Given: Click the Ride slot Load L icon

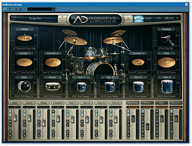Looking at the screenshot, I should [155, 53].
